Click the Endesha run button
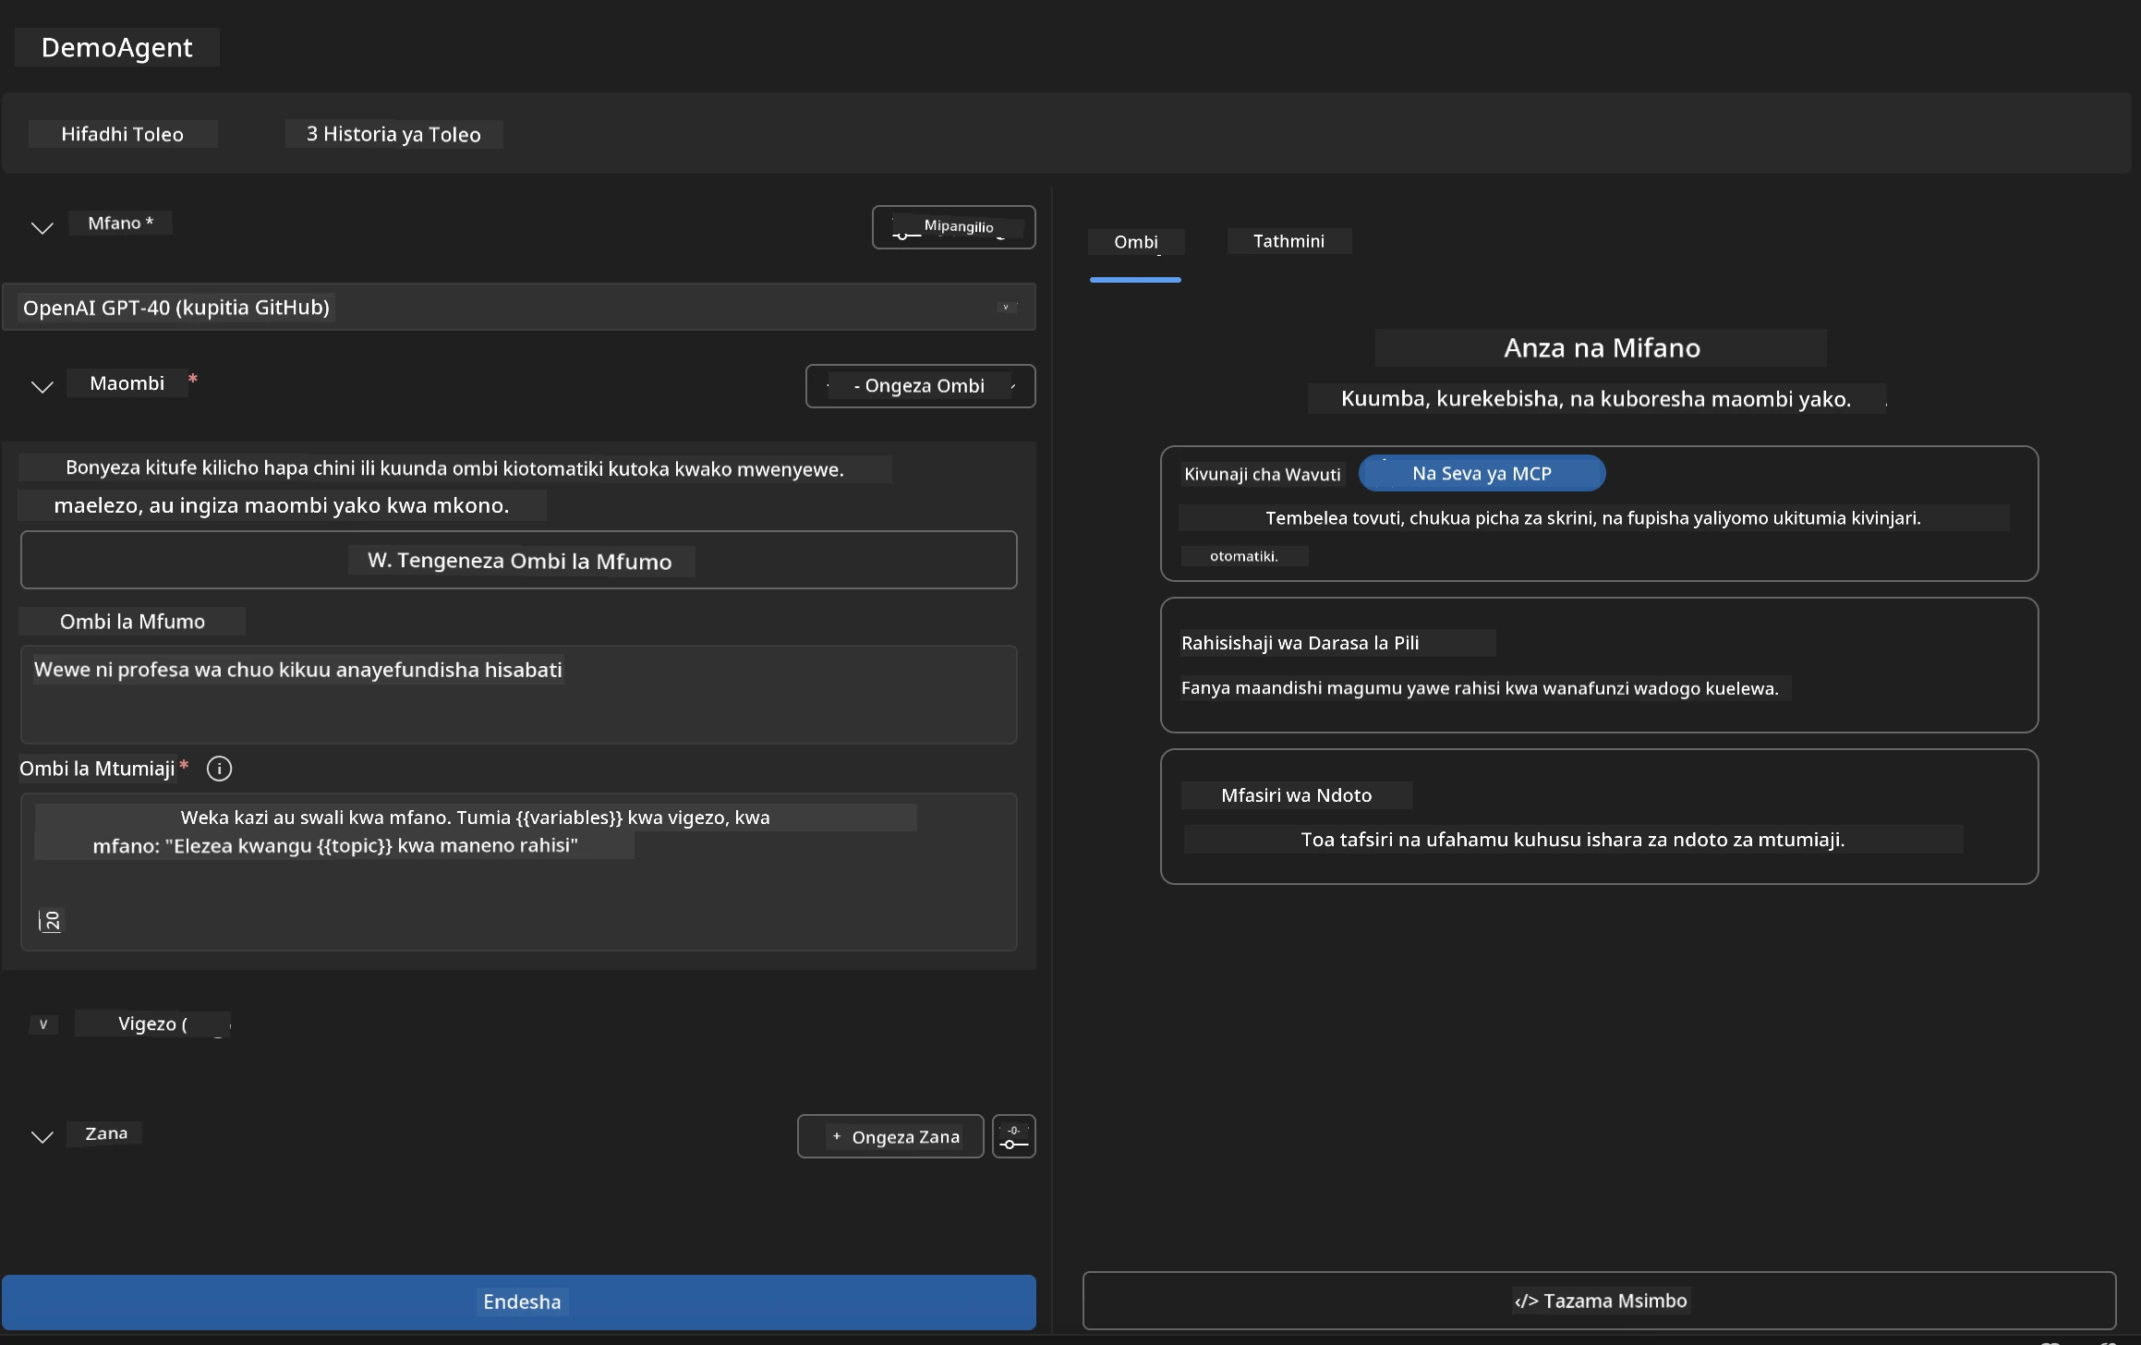The height and width of the screenshot is (1345, 2141). (519, 1302)
